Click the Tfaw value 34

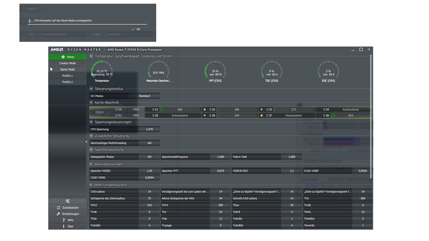292,205
